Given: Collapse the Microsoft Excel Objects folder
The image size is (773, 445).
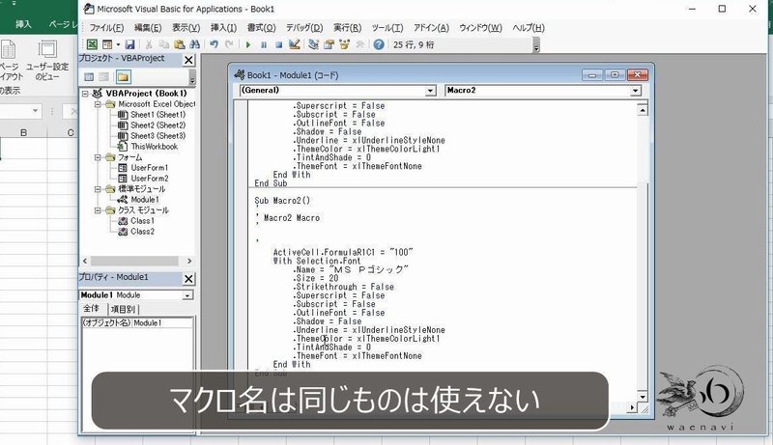Looking at the screenshot, I should point(99,104).
